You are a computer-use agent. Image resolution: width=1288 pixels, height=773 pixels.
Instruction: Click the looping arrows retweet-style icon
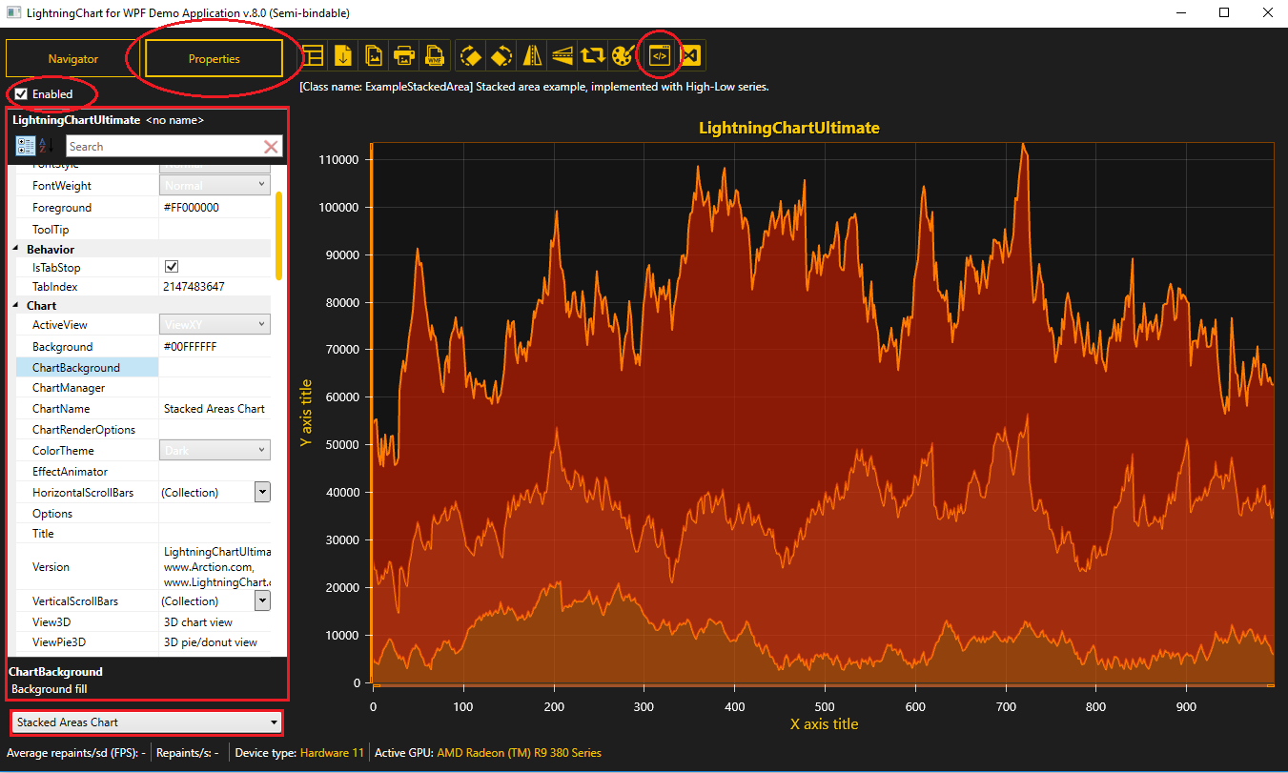pos(593,55)
